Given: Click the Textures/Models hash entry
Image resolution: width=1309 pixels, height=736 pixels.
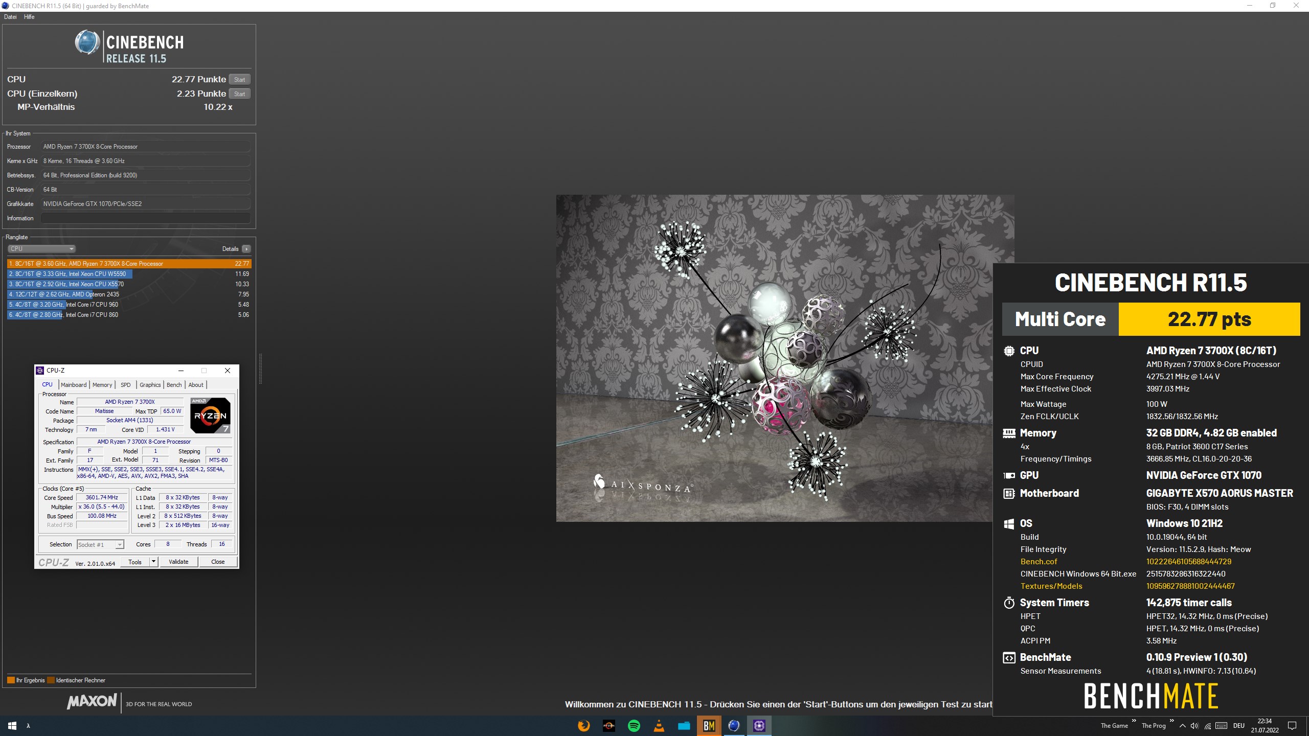Looking at the screenshot, I should tap(1190, 586).
